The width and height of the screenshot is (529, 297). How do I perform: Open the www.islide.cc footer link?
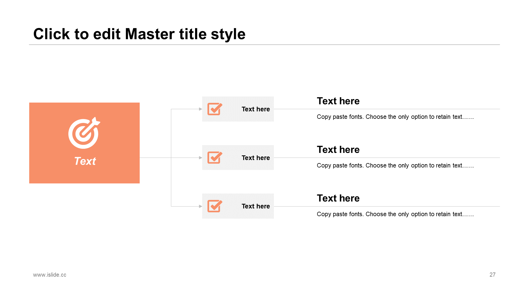coord(50,275)
